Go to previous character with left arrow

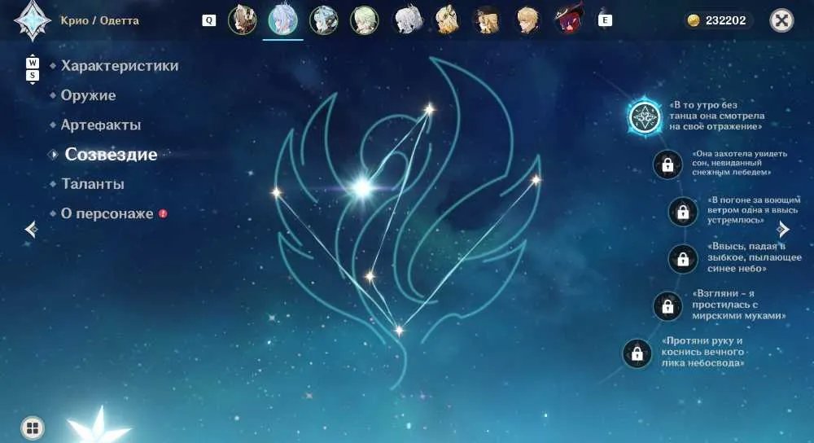pos(31,229)
